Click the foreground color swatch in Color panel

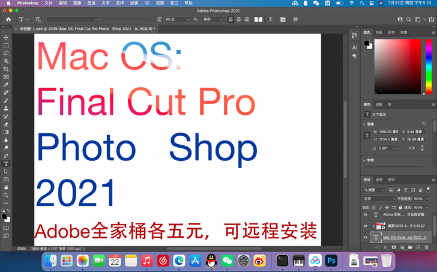click(x=367, y=43)
